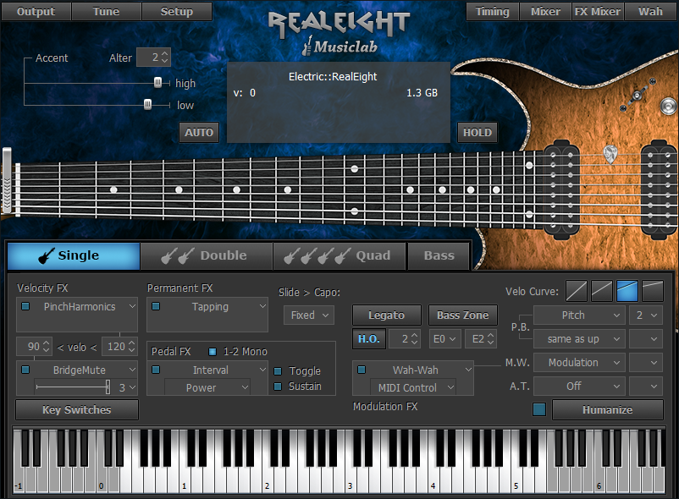
Task: Click the H.O. hammer-on button
Action: (367, 339)
